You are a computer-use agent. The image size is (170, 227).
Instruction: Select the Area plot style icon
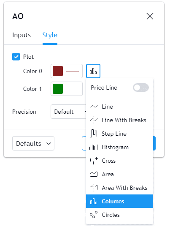point(94,174)
